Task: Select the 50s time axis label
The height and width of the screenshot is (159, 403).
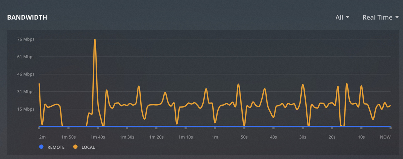Action: coord(244,137)
